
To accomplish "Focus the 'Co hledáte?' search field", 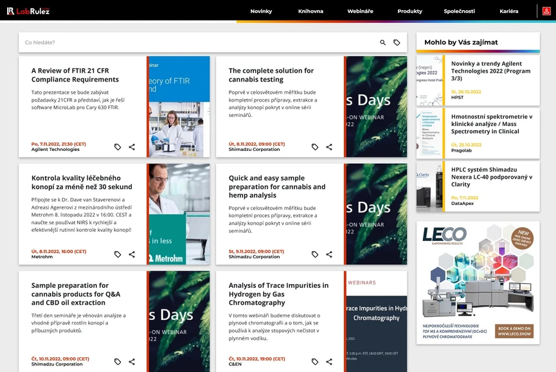I will 199,42.
